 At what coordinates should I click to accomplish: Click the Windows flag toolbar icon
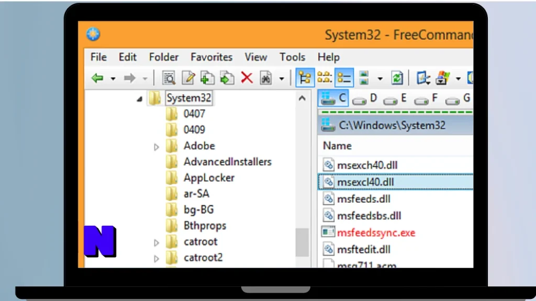[x=443, y=78]
